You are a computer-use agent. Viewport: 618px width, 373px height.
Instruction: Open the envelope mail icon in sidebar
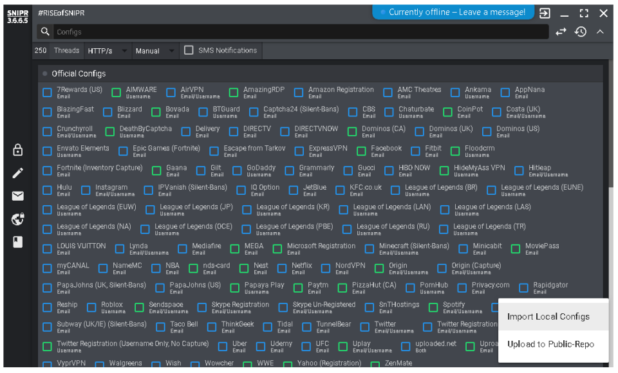click(18, 196)
